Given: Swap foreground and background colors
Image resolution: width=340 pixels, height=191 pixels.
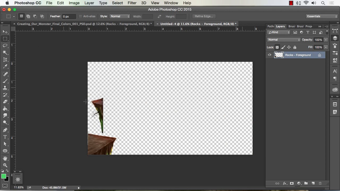Looking at the screenshot, I should [x=7, y=171].
